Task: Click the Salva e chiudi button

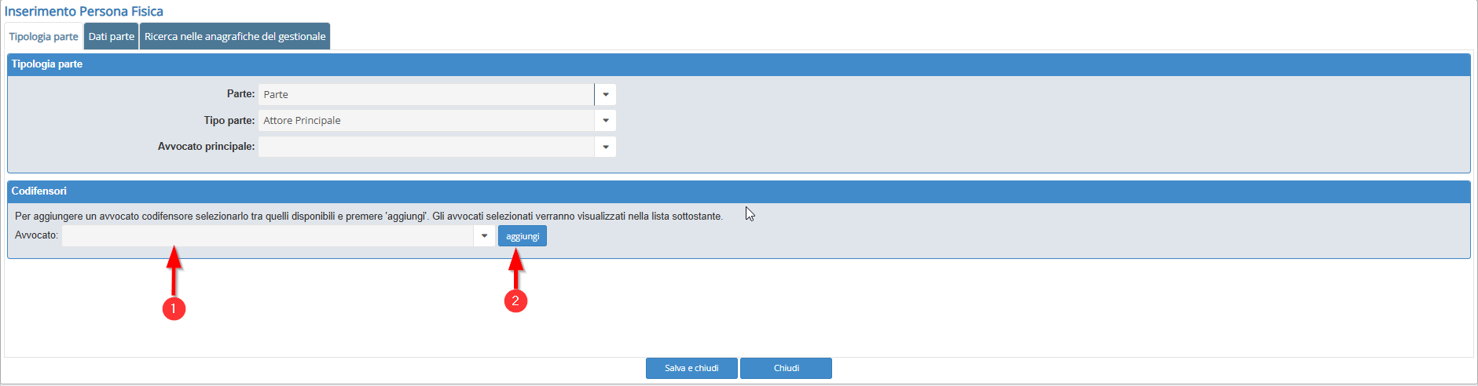Action: tap(691, 368)
